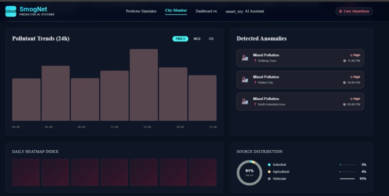Click the cyan Industrial legend dot
389x196 pixels.
(x=269, y=165)
